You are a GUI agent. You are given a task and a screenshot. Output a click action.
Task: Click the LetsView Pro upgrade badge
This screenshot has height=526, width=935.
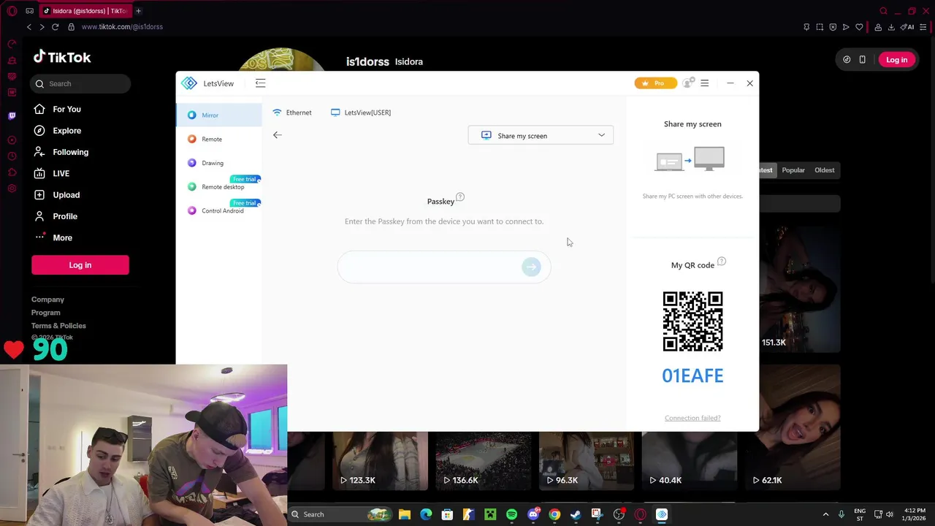tap(655, 83)
